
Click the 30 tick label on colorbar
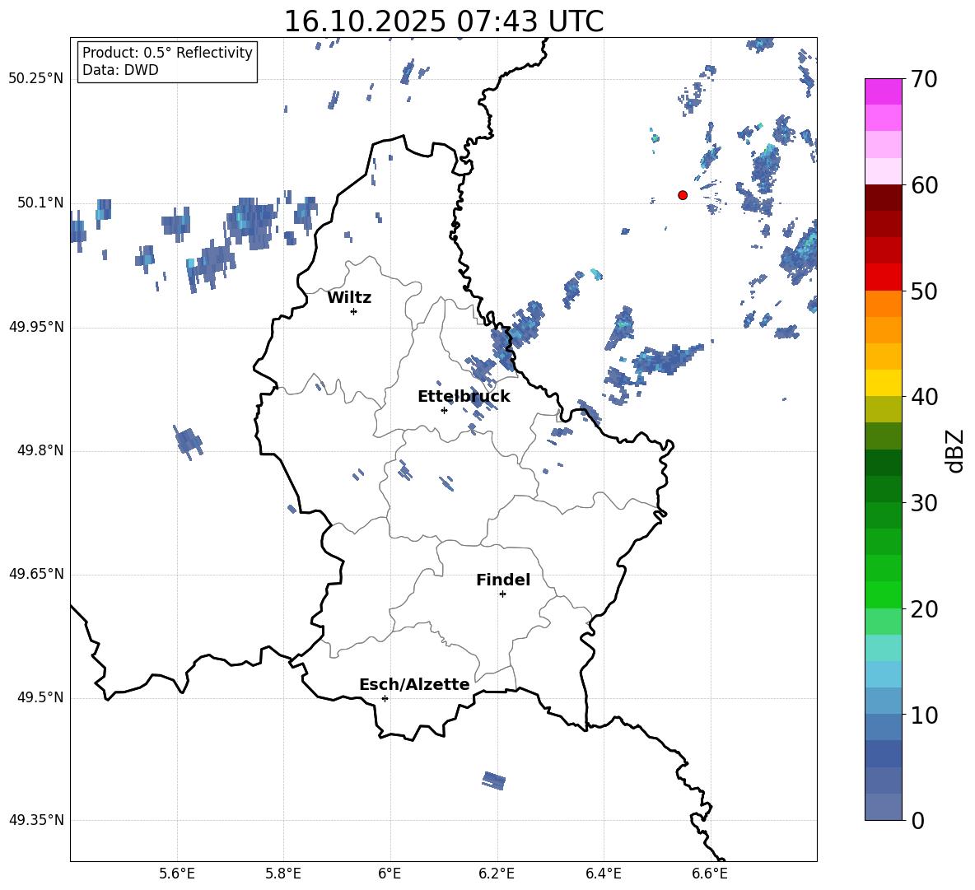[923, 503]
